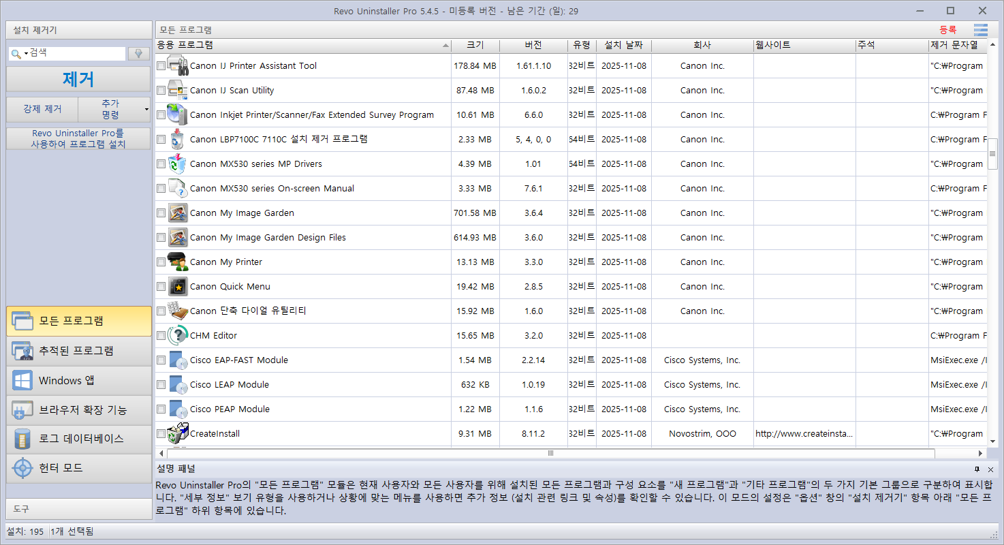This screenshot has height=545, width=1004.
Task: Click the Canon MX530 MP Drivers icon
Action: (178, 164)
